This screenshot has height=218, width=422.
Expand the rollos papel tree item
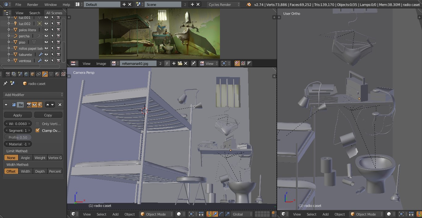click(x=9, y=48)
